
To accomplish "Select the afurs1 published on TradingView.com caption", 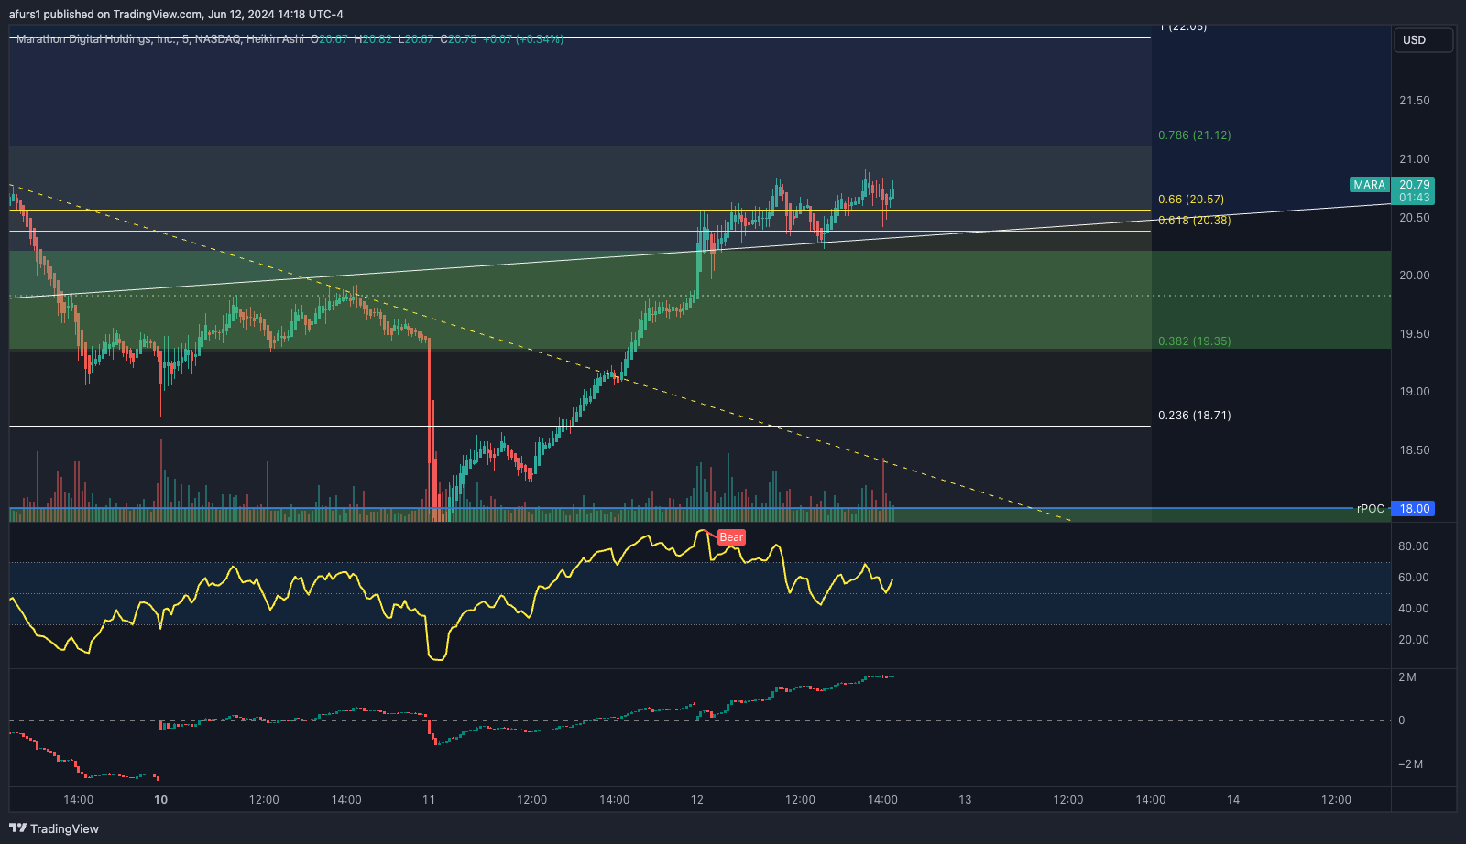I will coord(176,14).
